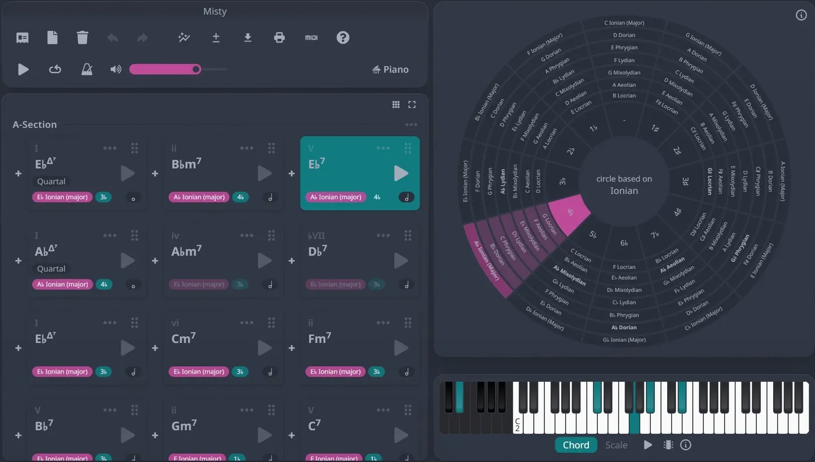Click the transpose plus-minus icon

tap(216, 38)
